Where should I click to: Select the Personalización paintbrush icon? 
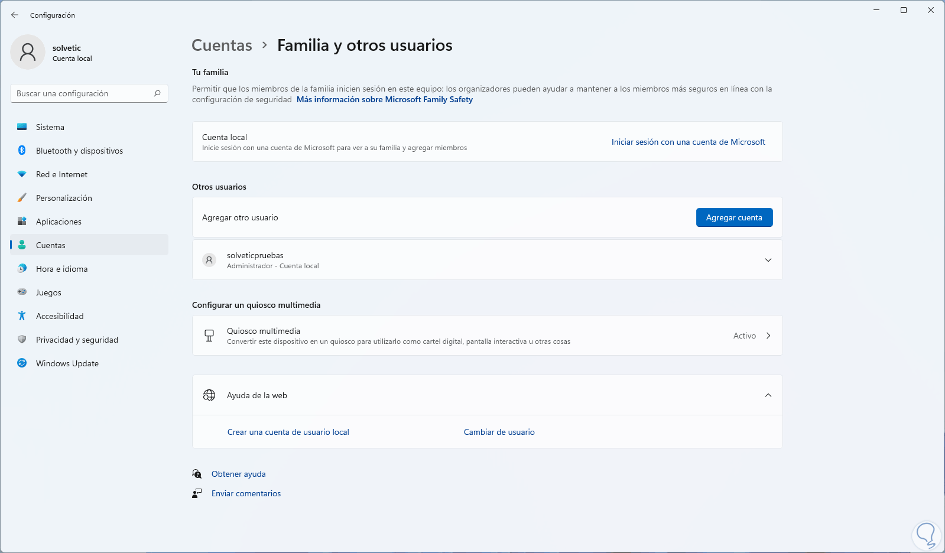pos(22,198)
